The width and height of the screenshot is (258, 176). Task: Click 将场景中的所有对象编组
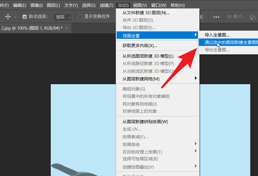pyautogui.click(x=158, y=96)
